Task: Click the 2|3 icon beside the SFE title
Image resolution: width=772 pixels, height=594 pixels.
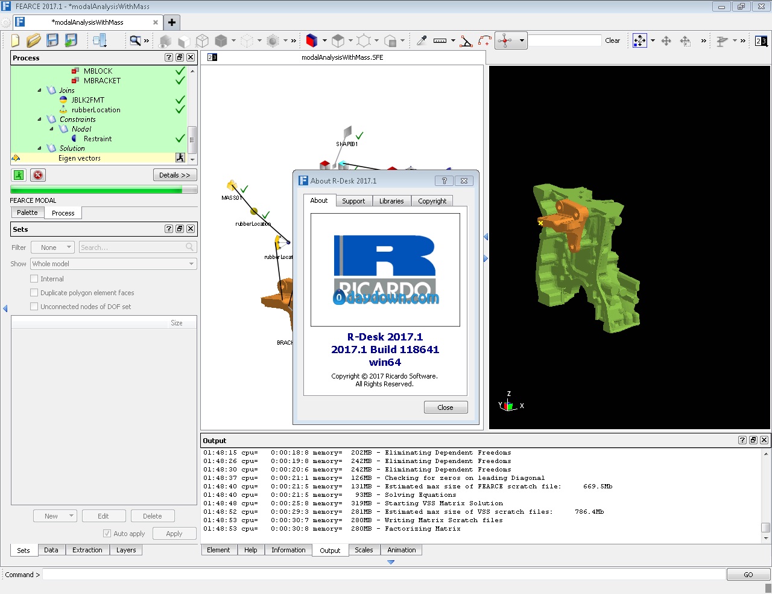Action: coord(212,57)
